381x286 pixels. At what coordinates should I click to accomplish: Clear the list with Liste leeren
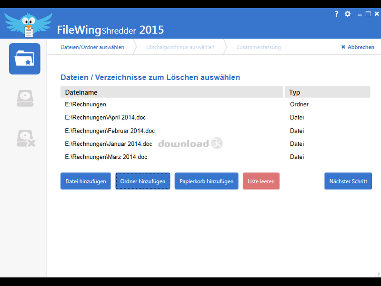[x=261, y=181]
